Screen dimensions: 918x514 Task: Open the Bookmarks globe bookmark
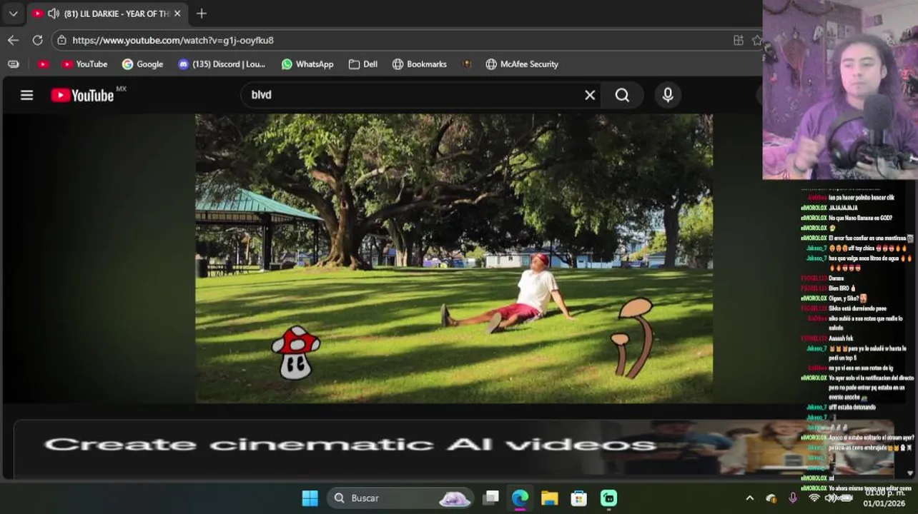tap(420, 64)
